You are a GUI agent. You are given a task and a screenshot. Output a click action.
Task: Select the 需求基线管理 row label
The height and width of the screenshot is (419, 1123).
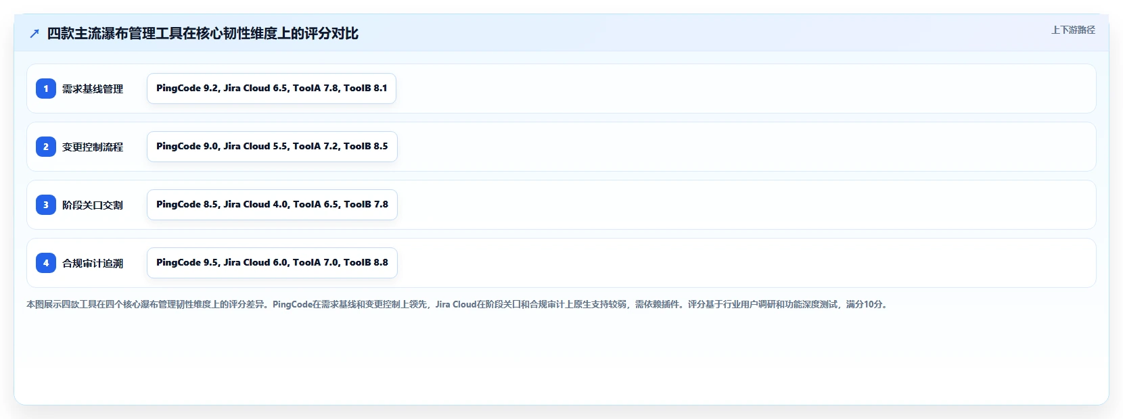click(x=93, y=89)
